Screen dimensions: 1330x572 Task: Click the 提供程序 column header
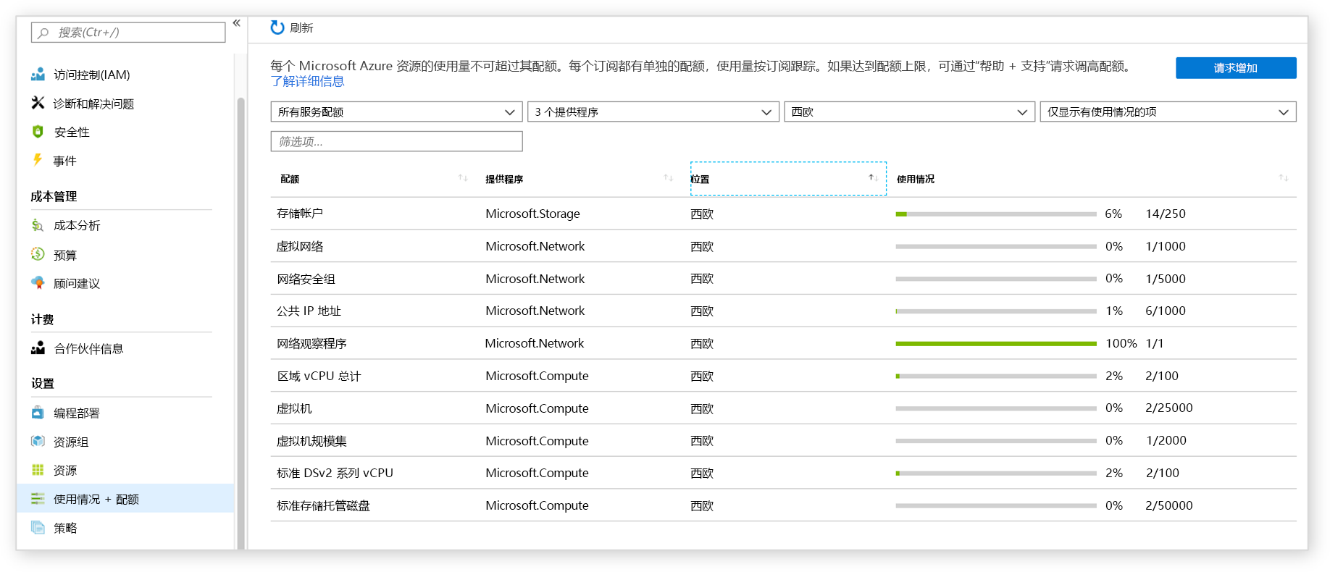pos(504,179)
